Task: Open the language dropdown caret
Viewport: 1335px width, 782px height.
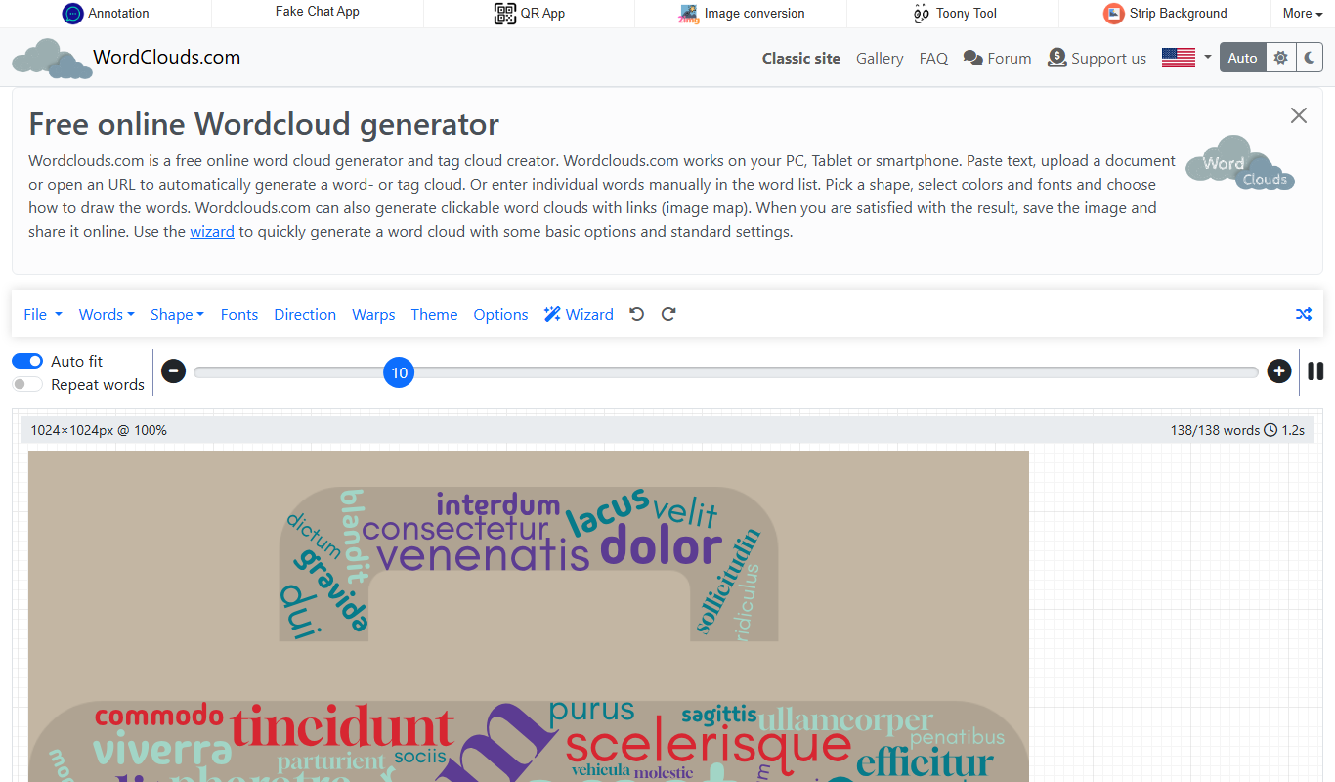Action: tap(1208, 58)
